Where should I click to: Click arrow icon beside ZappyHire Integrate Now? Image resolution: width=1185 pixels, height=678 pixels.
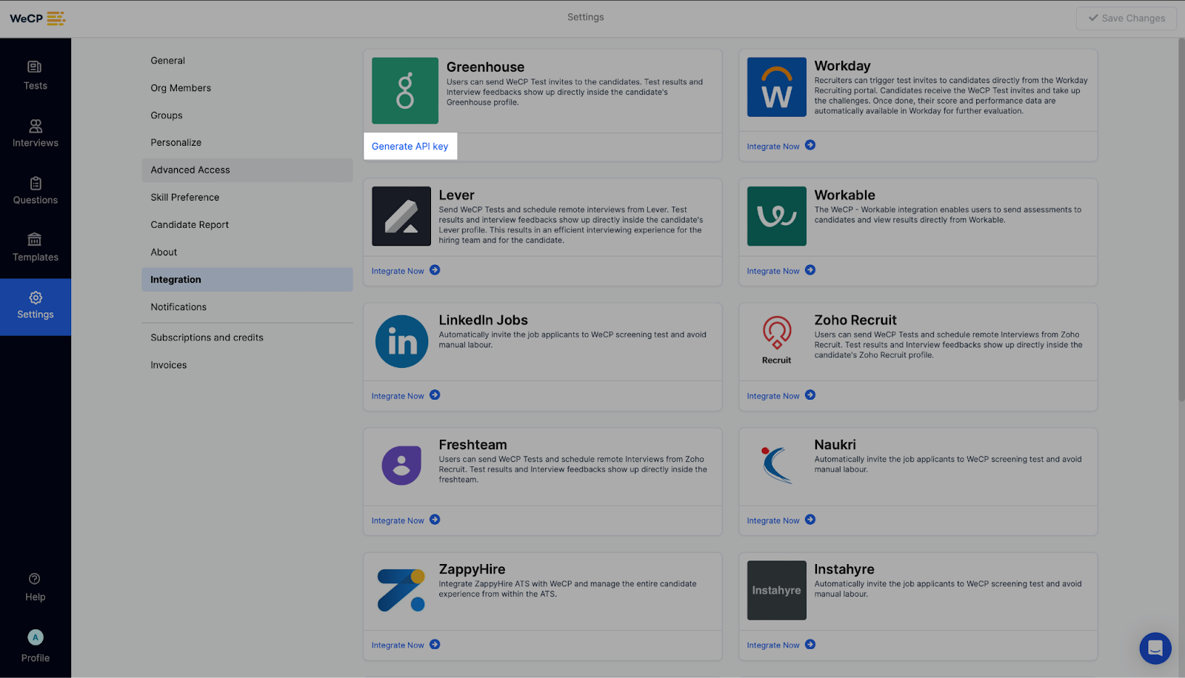(435, 645)
